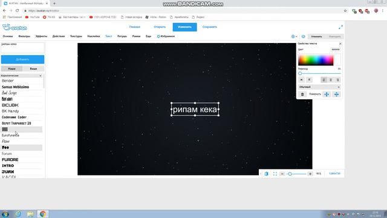Viewport: 387px width, 218px height.
Task: Expand the Кириллические font category dropdown
Action: [x=22, y=76]
